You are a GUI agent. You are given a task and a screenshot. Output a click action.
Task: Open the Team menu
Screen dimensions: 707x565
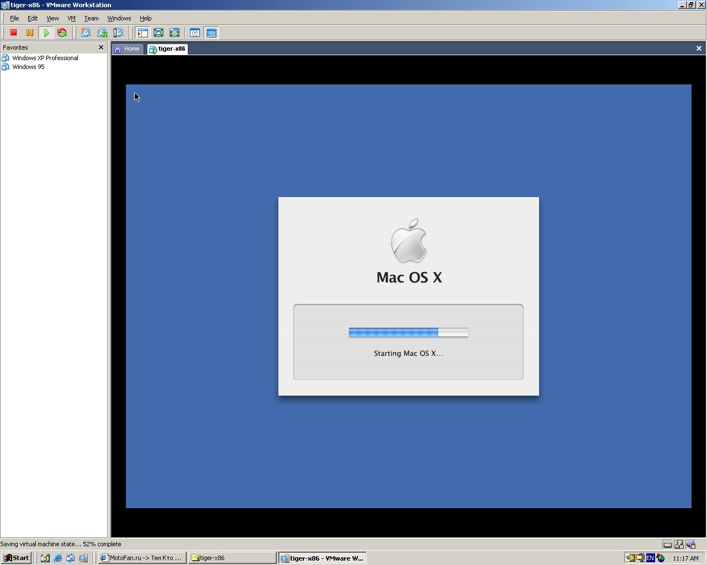tap(91, 18)
